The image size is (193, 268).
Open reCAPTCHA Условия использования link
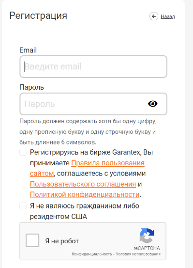pos(138,254)
